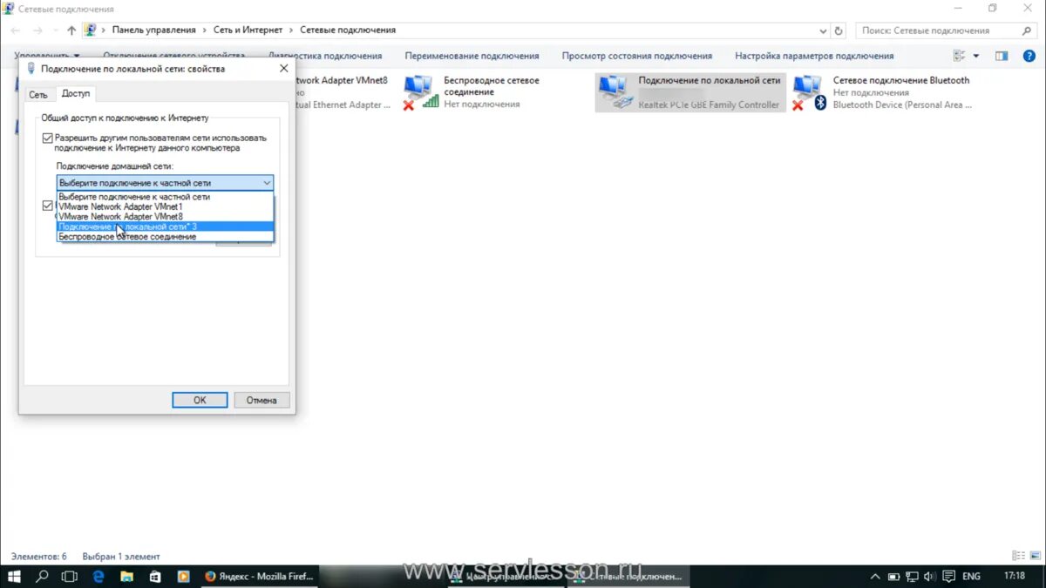Screen dimensions: 1046x588
Task: Expand the address bar history dropdown
Action: [x=825, y=30]
